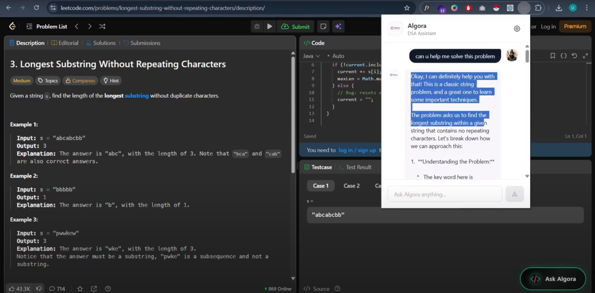Screen dimensions: 595x293
Task: Open the Problem List panel
Action: pos(47,26)
